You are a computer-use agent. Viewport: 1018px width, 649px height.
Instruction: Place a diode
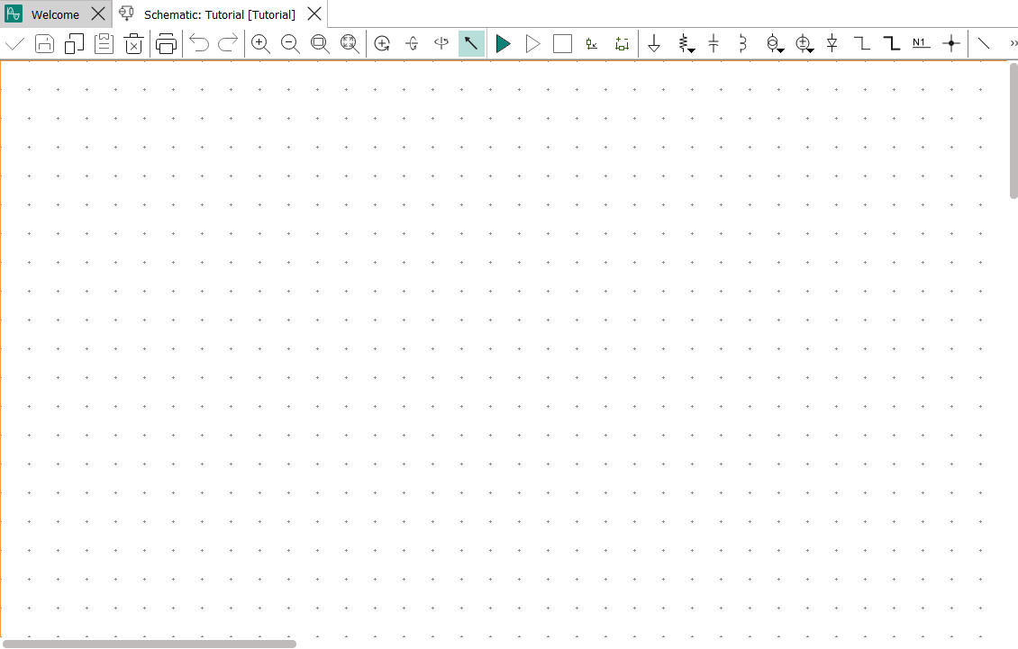(x=832, y=44)
